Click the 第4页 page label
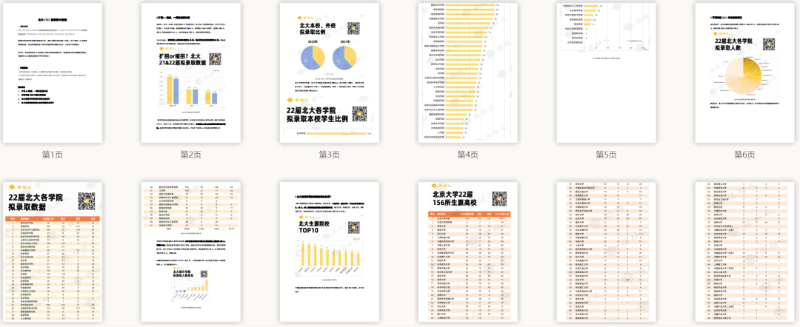This screenshot has height=327, width=800. [x=468, y=155]
